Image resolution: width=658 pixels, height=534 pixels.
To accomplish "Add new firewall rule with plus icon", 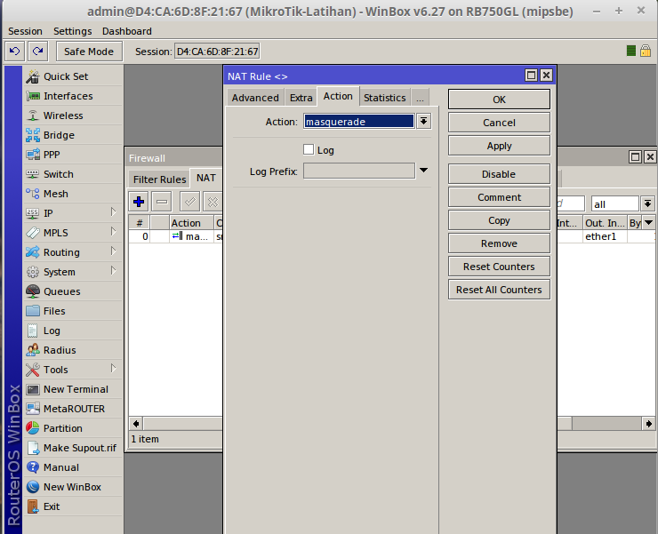I will coord(139,202).
